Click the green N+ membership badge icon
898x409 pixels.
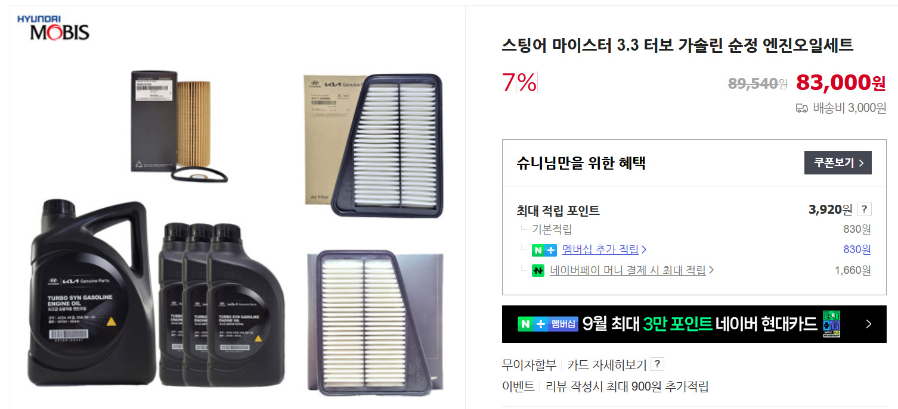[544, 250]
